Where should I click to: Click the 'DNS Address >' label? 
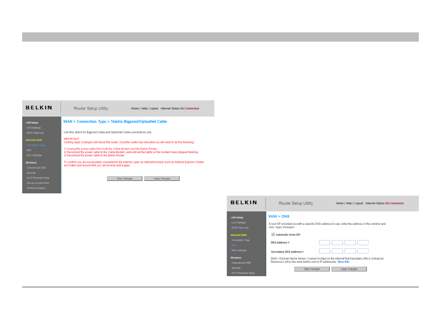(280, 242)
